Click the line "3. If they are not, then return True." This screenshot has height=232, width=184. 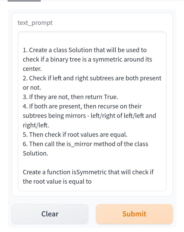(70, 97)
